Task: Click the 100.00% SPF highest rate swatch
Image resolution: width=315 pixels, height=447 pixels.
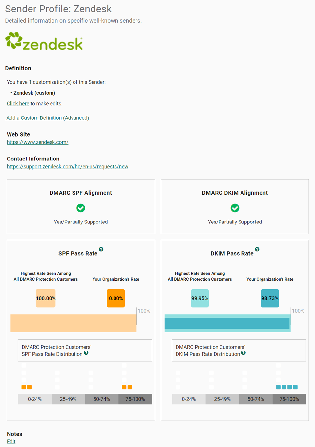Action: tap(46, 298)
